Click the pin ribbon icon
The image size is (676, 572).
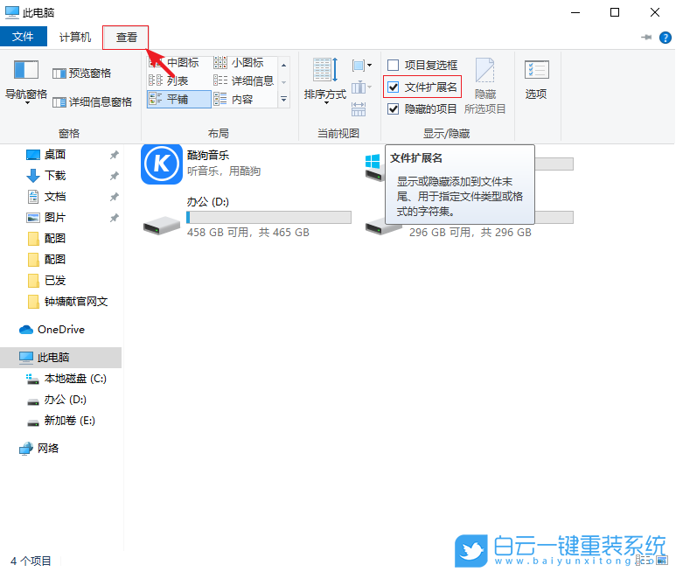pos(645,38)
